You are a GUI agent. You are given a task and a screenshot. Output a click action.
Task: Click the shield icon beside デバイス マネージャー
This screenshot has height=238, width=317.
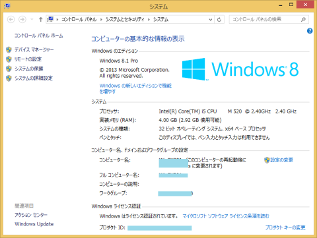coord(9,50)
